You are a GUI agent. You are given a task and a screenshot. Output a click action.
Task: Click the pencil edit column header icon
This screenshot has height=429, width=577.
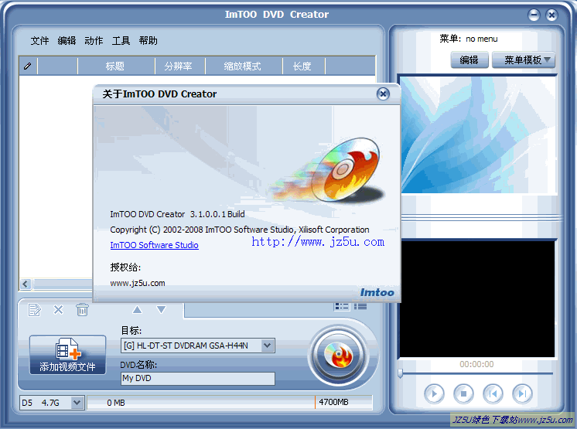click(x=28, y=66)
